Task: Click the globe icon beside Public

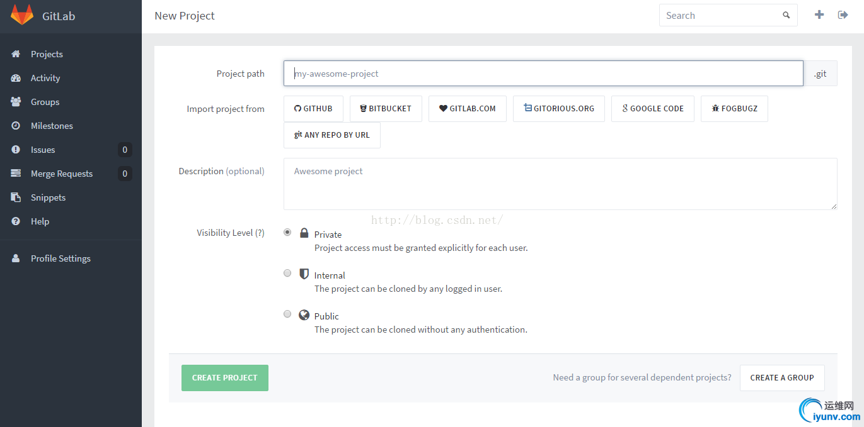Action: [x=304, y=315]
